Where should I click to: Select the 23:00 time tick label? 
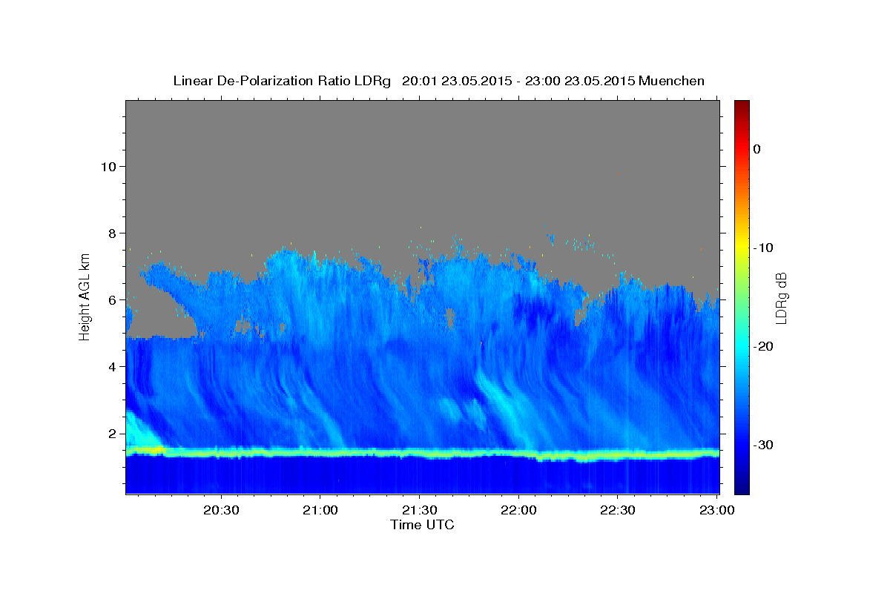tap(716, 511)
